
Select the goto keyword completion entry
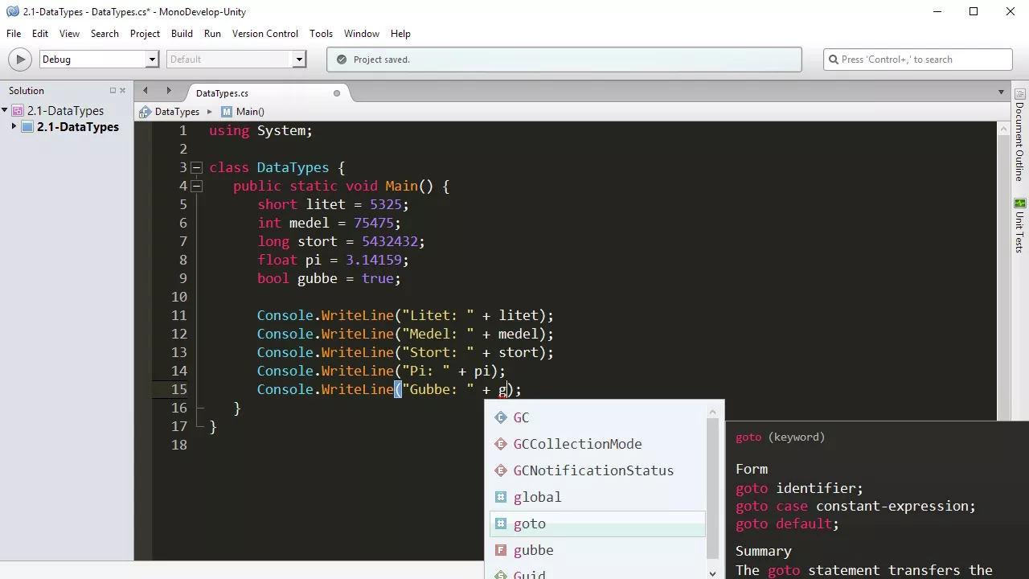pyautogui.click(x=598, y=524)
